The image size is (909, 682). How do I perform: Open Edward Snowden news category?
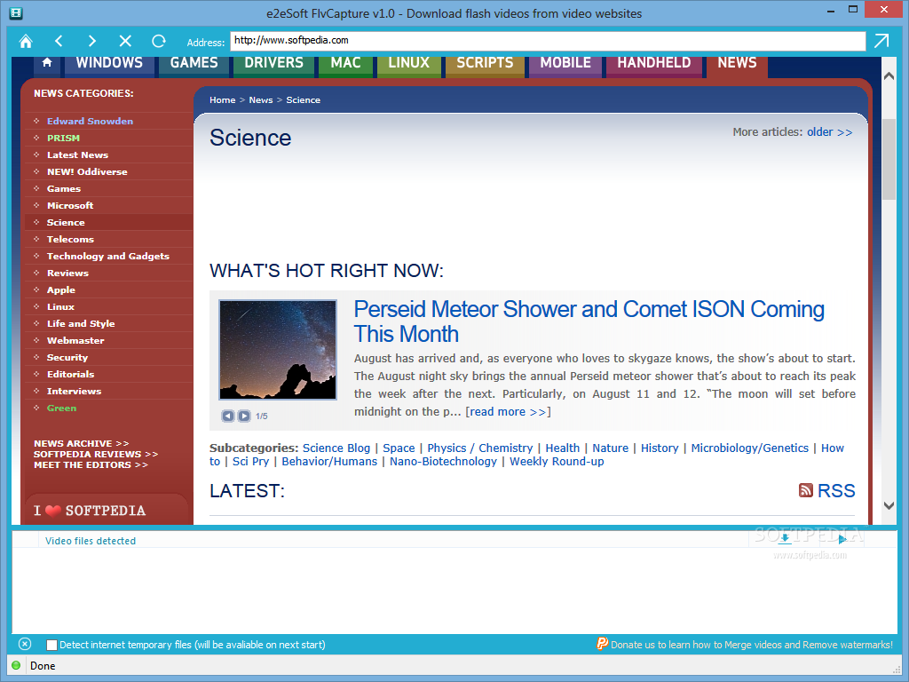point(90,121)
